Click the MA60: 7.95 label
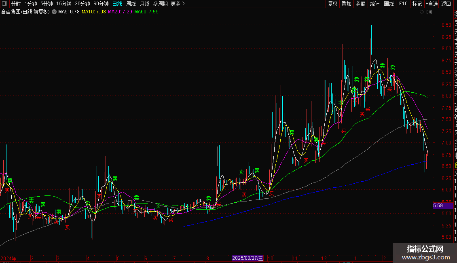This screenshot has width=457, height=263. coord(146,12)
